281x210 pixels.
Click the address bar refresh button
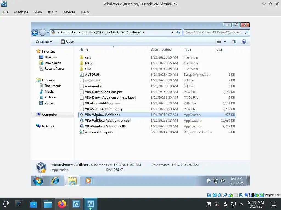[x=178, y=32]
